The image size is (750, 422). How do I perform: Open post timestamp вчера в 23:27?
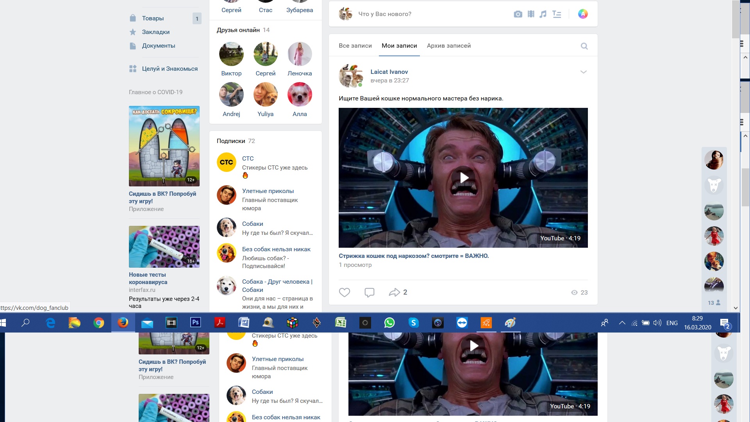pos(390,80)
